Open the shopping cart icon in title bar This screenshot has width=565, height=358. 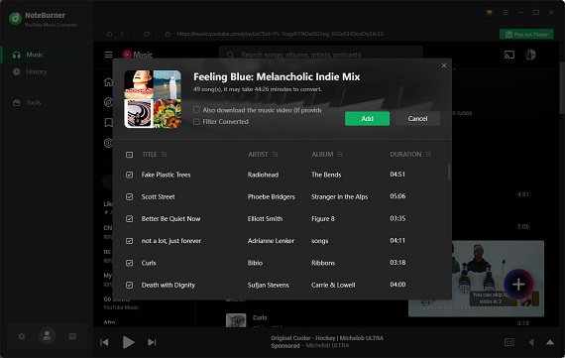pyautogui.click(x=490, y=12)
